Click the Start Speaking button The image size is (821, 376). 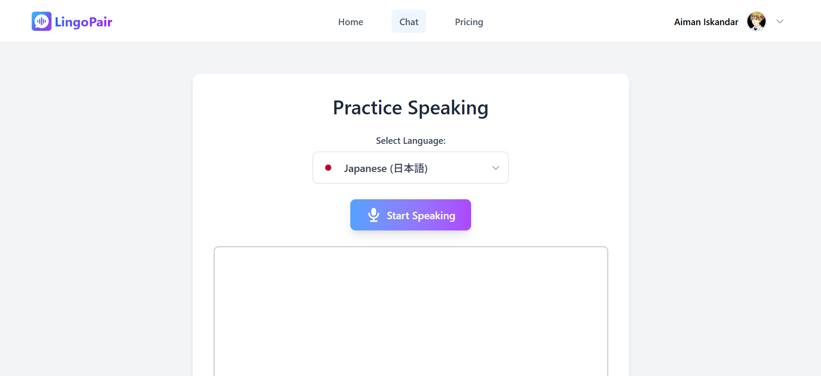tap(410, 215)
